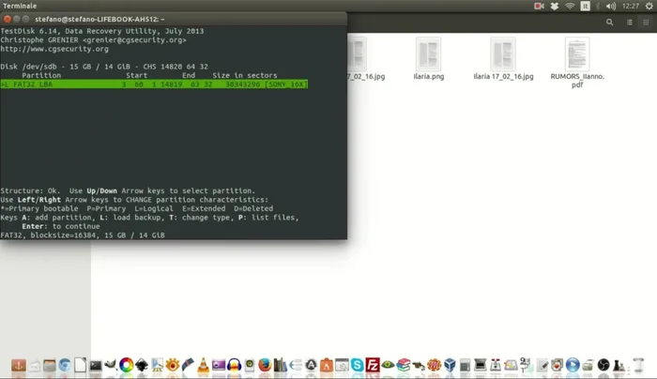This screenshot has height=379, width=657.
Task: Click the Dropbox indicator in top bar
Action: 555,7
